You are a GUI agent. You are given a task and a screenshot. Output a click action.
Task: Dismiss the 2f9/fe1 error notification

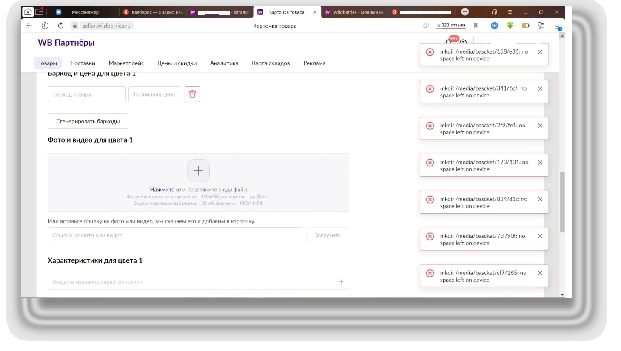(x=540, y=126)
